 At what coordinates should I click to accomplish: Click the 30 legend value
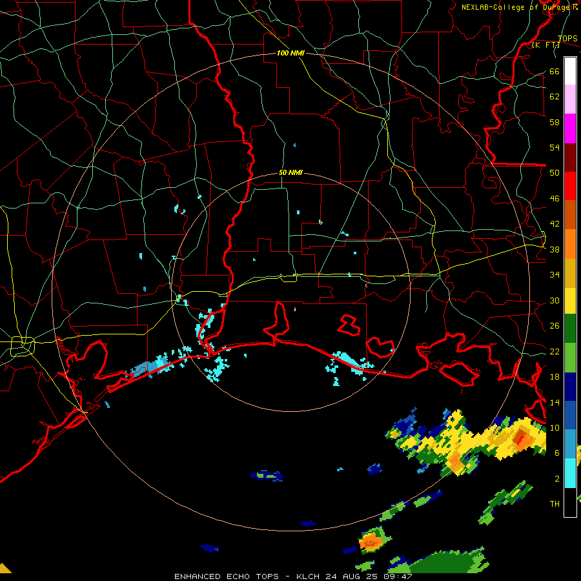click(555, 300)
